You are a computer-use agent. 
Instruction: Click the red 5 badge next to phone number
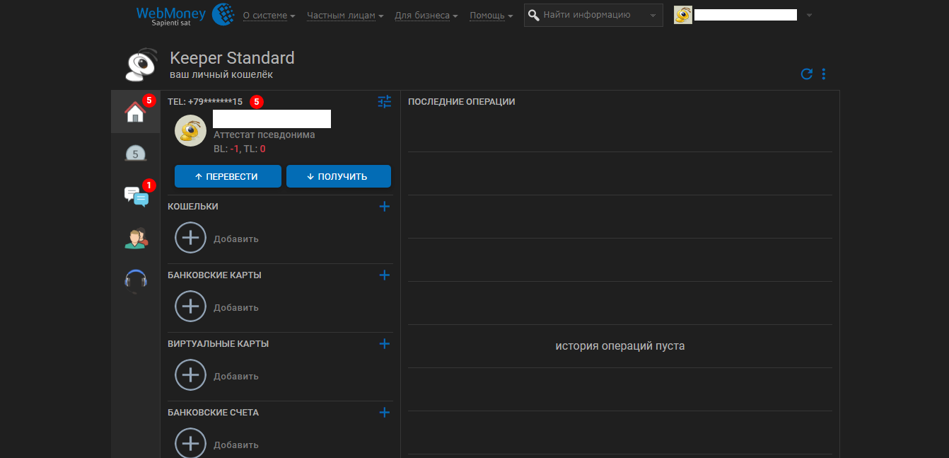pos(257,102)
